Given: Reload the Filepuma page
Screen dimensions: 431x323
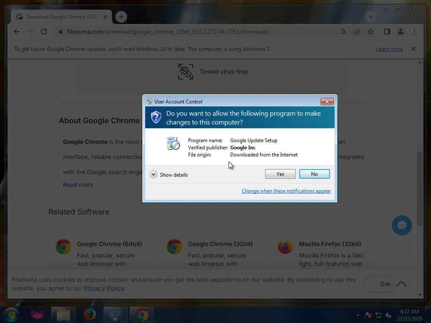Looking at the screenshot, I should [44, 32].
